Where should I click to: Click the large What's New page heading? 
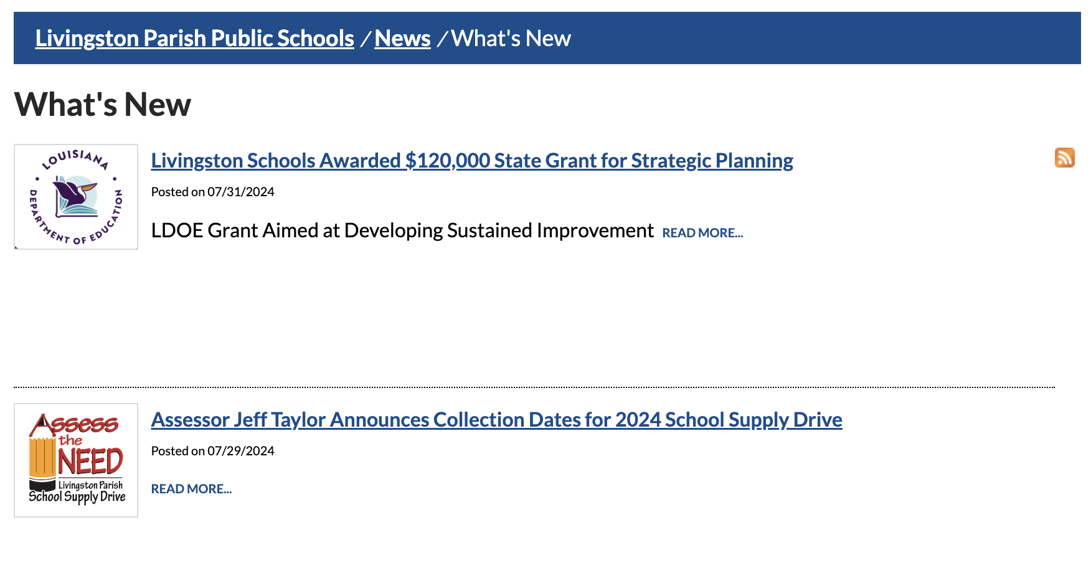pyautogui.click(x=102, y=104)
